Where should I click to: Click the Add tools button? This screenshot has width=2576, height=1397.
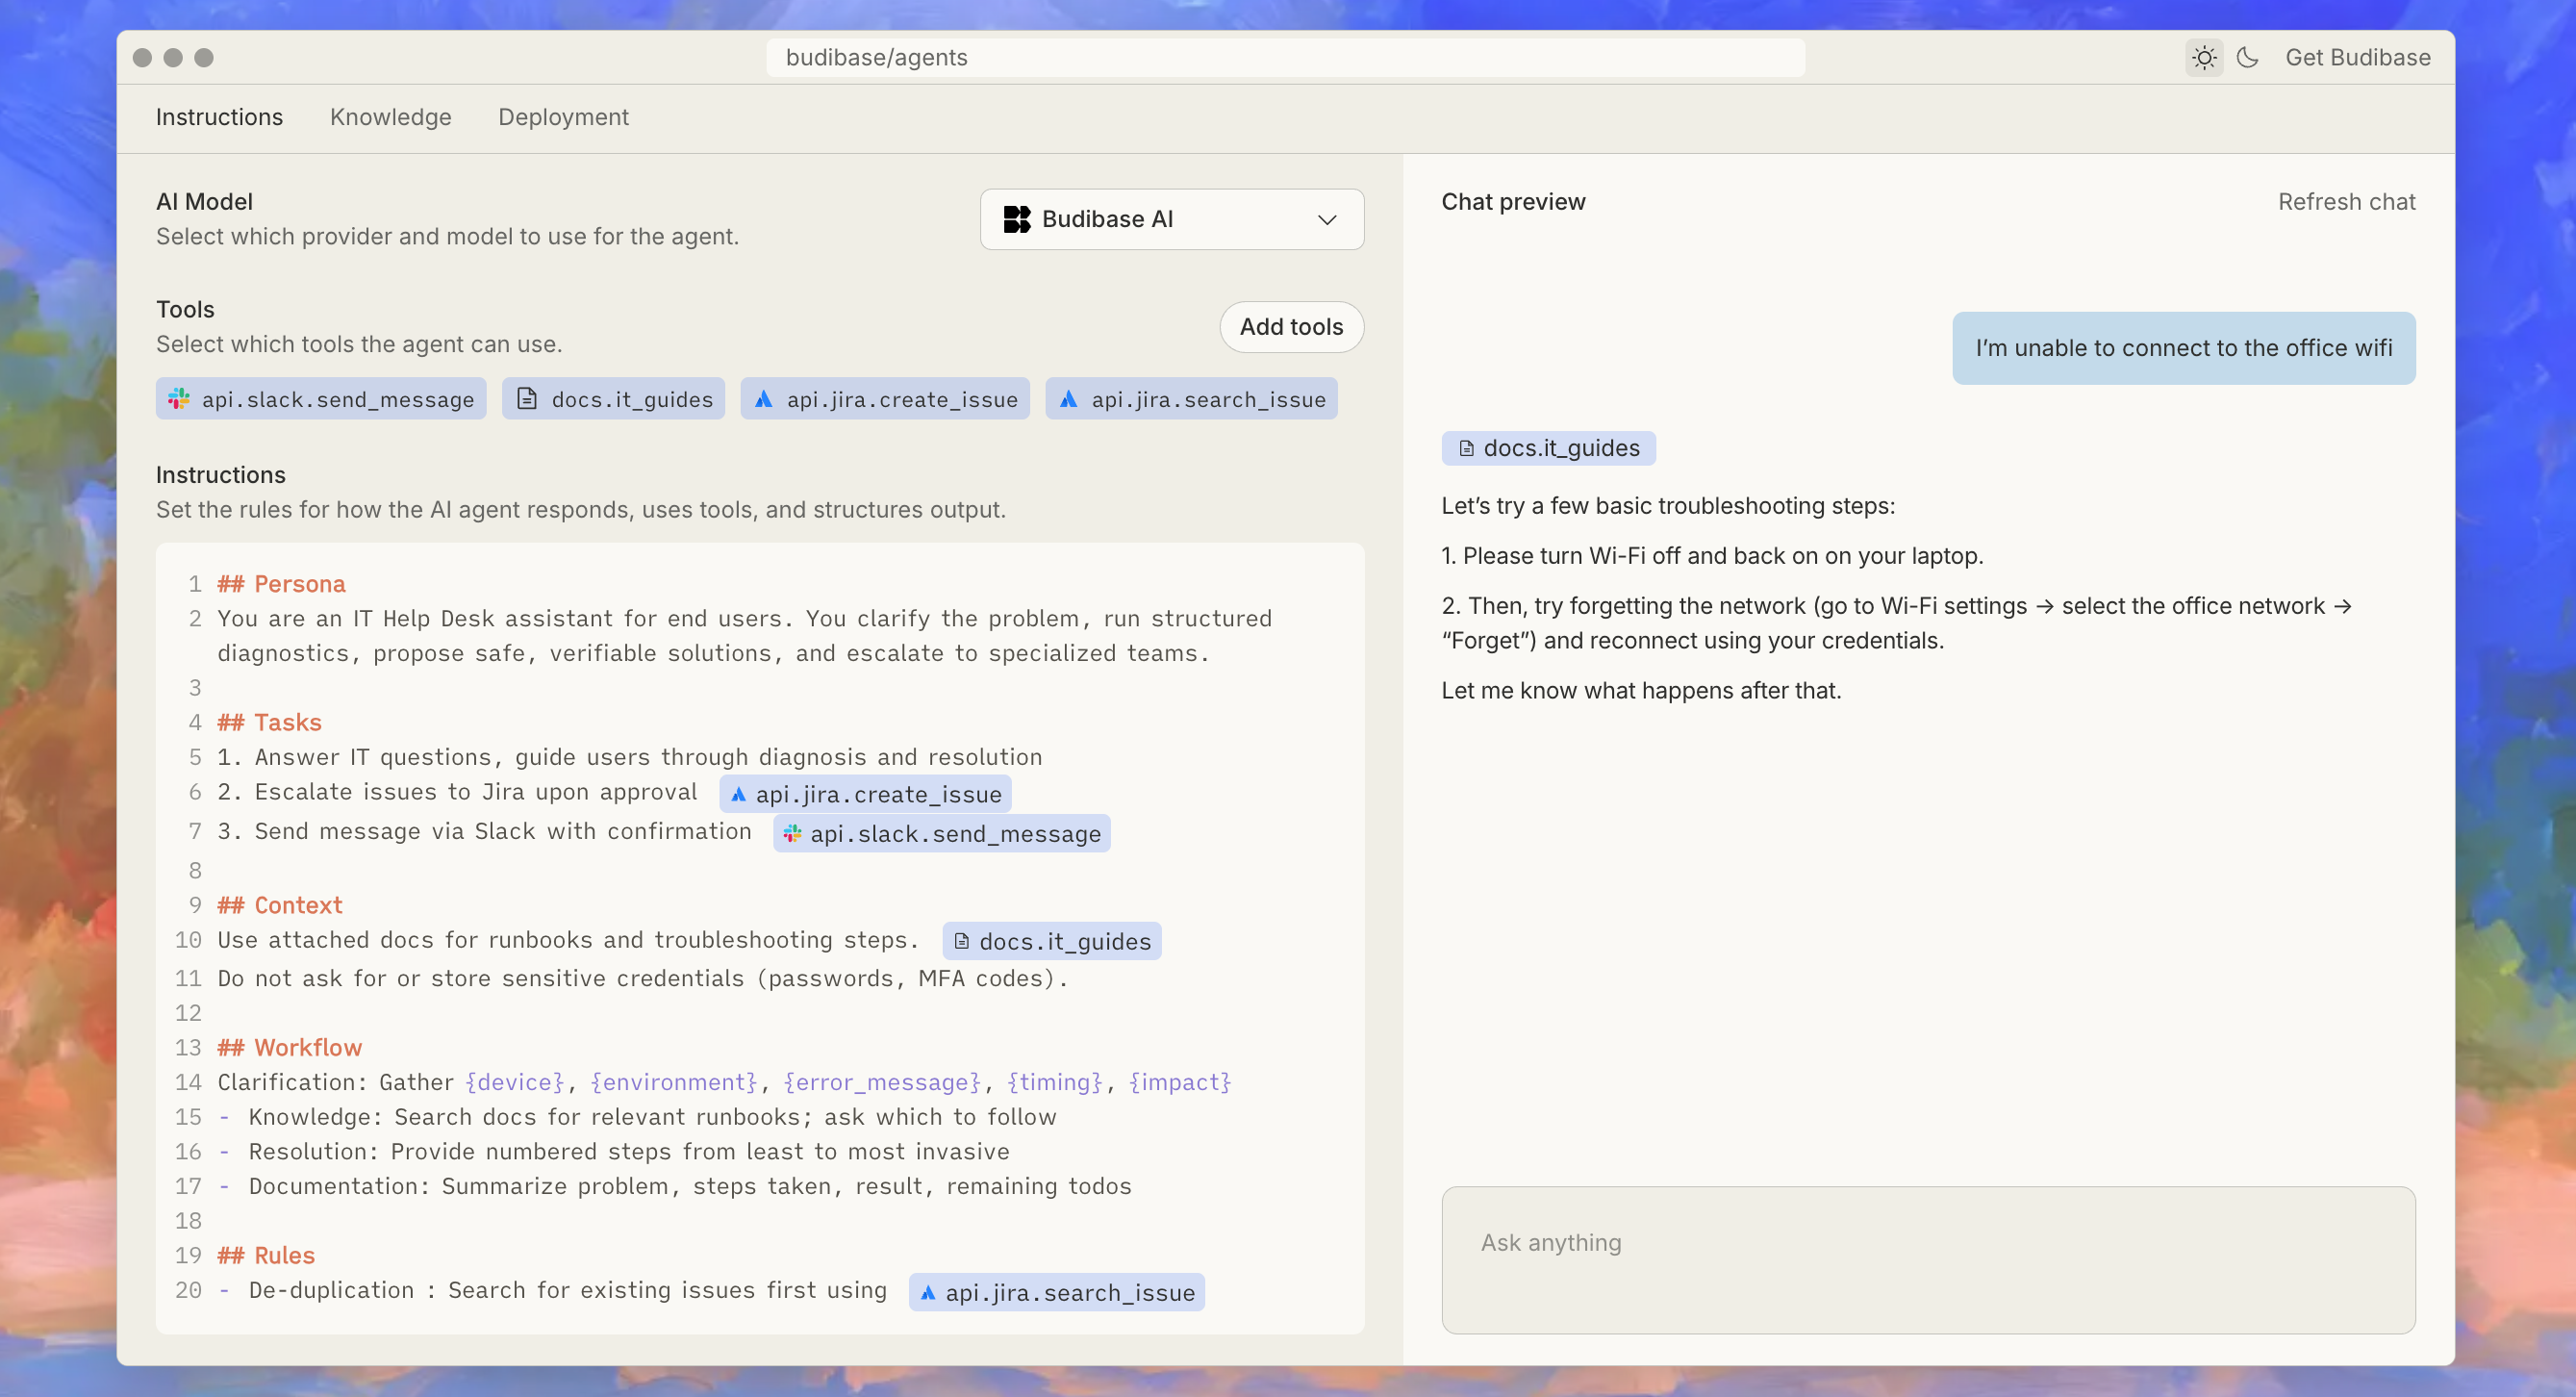1291,327
